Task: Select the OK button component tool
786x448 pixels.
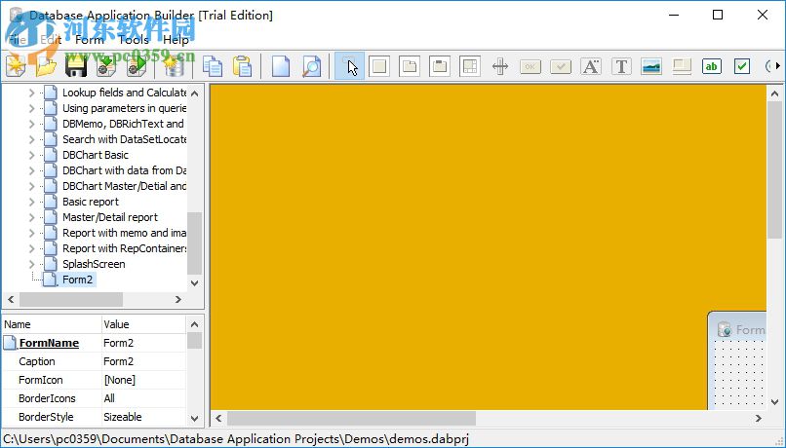Action: point(531,66)
